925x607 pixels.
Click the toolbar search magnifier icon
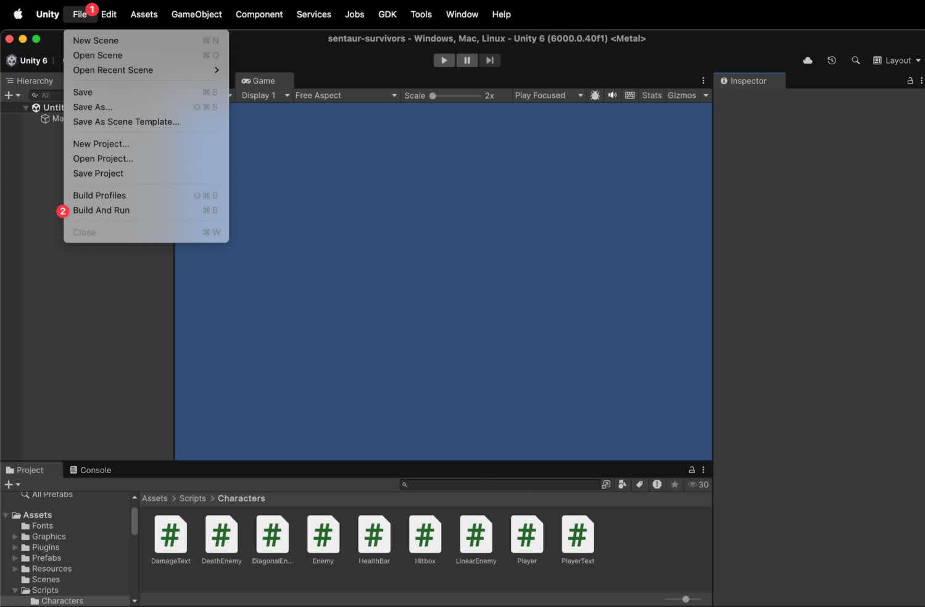click(x=855, y=61)
